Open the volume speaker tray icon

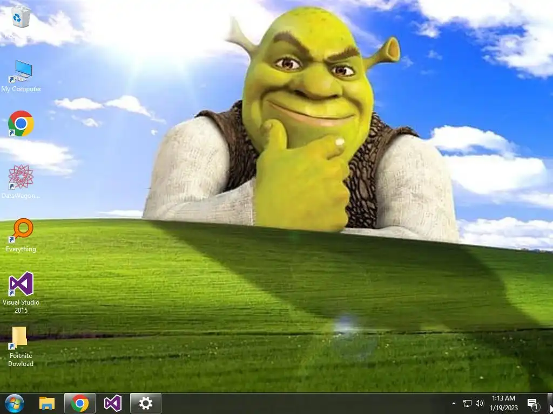480,403
